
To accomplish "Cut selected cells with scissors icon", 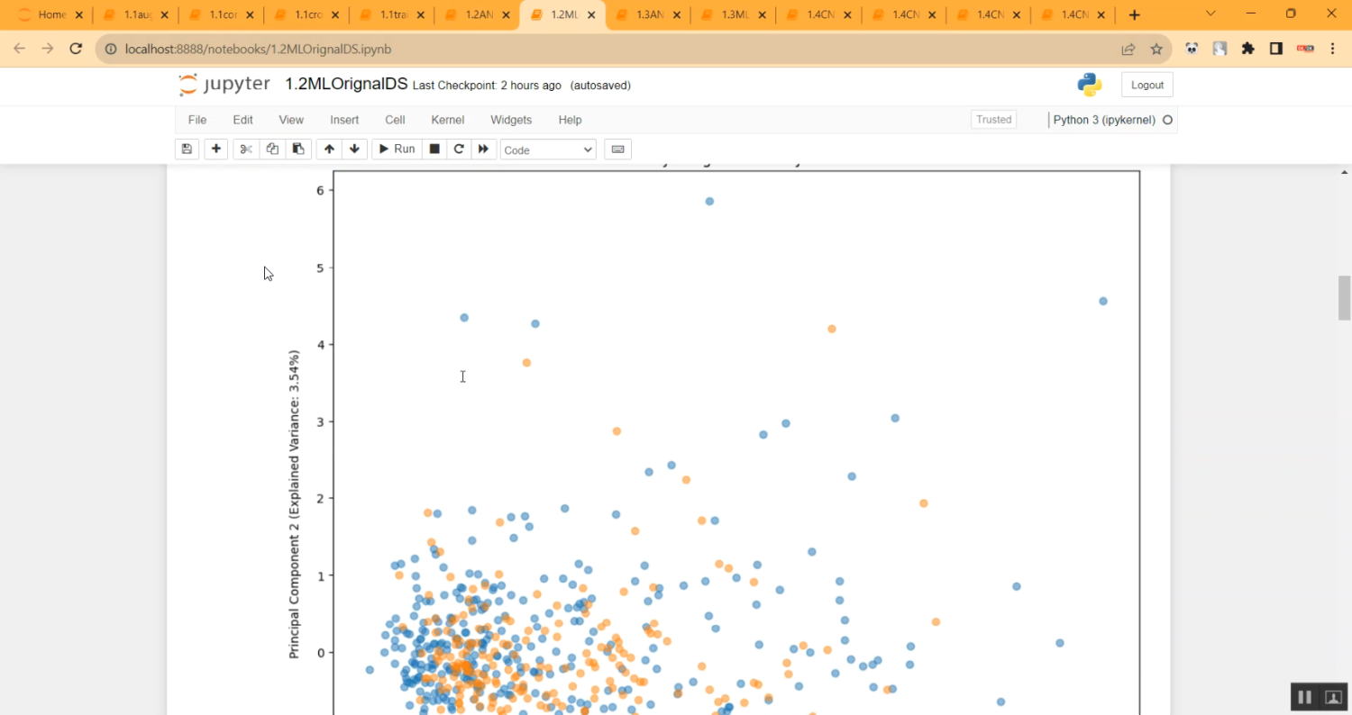I will [x=246, y=149].
